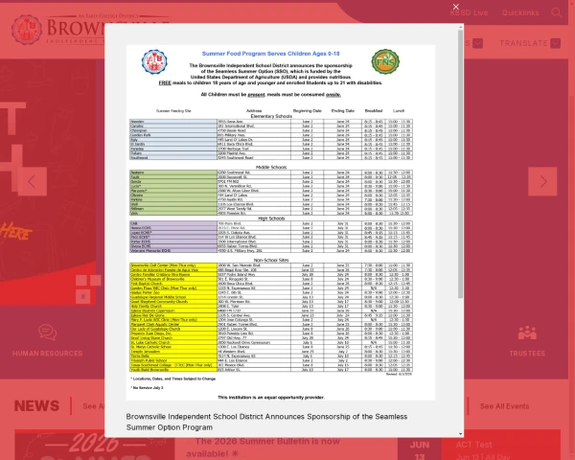
Task: Open the TRUSTEES link label
Action: tap(527, 354)
